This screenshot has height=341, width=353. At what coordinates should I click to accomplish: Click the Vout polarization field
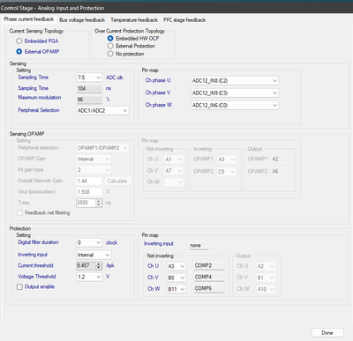89,192
